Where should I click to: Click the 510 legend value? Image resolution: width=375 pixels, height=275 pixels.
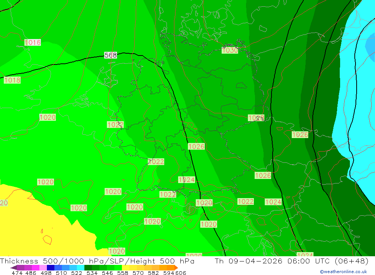pyautogui.click(x=61, y=273)
